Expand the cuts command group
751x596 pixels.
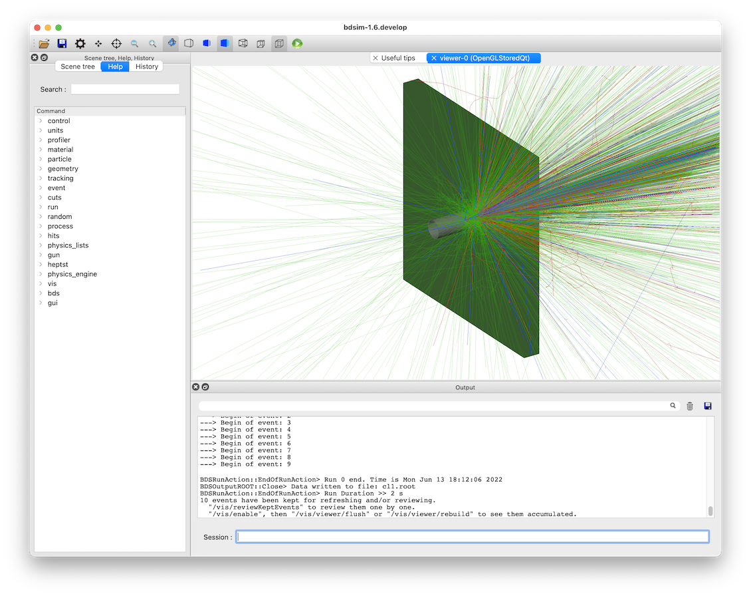tap(41, 198)
